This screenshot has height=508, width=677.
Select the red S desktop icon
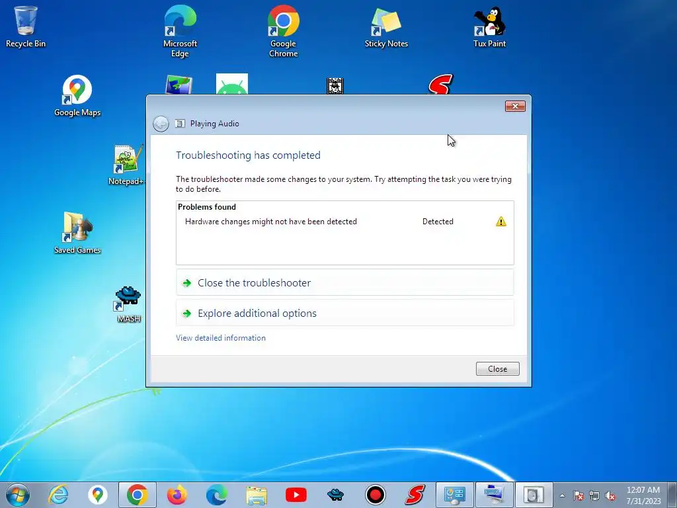440,84
